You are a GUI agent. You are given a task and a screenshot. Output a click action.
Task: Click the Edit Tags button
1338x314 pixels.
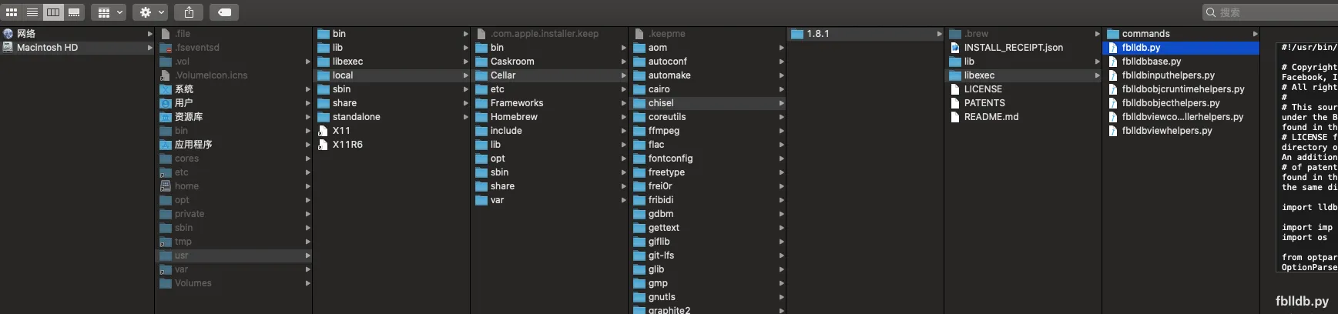[x=224, y=12]
